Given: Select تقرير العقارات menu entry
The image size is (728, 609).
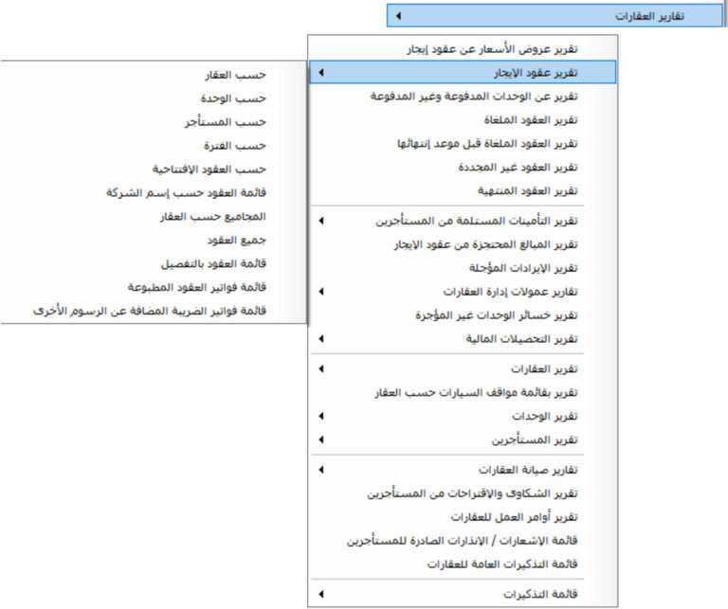Looking at the screenshot, I should (463, 369).
